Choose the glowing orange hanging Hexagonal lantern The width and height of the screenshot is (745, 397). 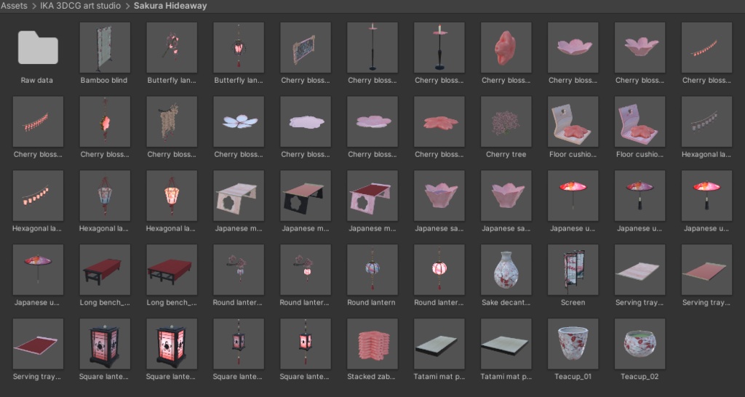[172, 196]
